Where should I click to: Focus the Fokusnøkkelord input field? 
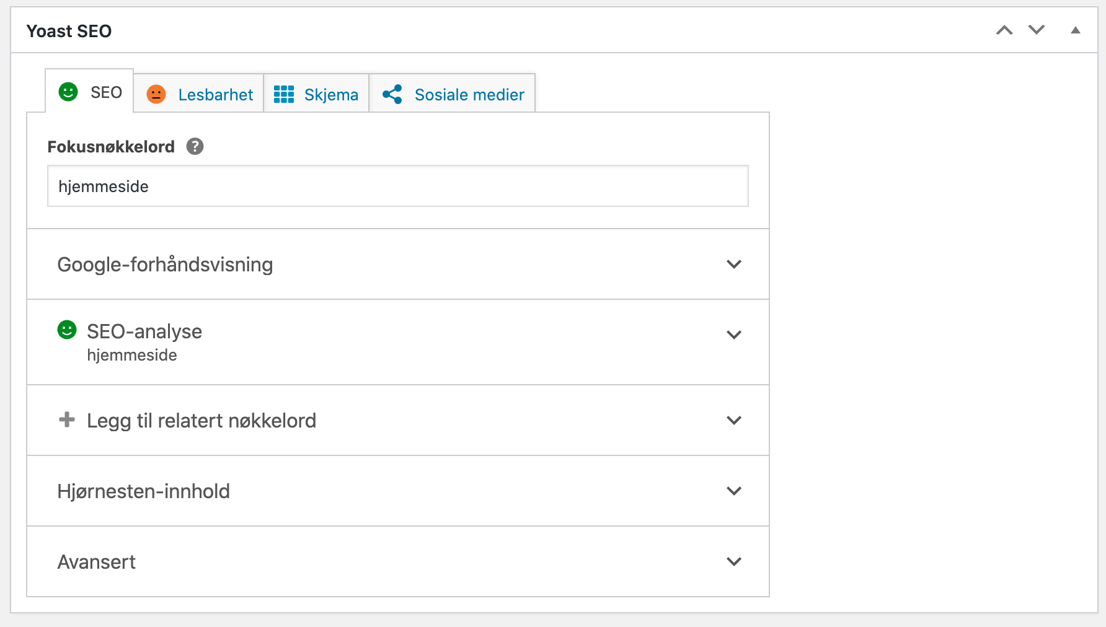(x=398, y=186)
